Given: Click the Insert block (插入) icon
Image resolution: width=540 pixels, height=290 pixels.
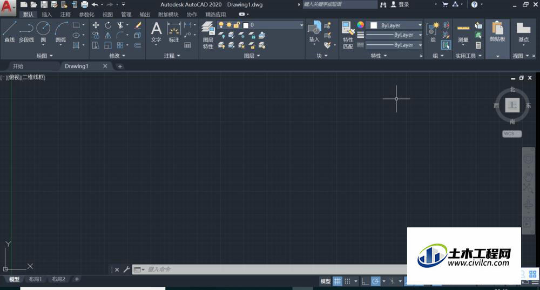Looking at the screenshot, I should point(314,32).
